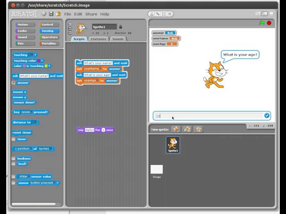Select the grow sprite tool
Viewport: 286px width, 214px height.
164,14
